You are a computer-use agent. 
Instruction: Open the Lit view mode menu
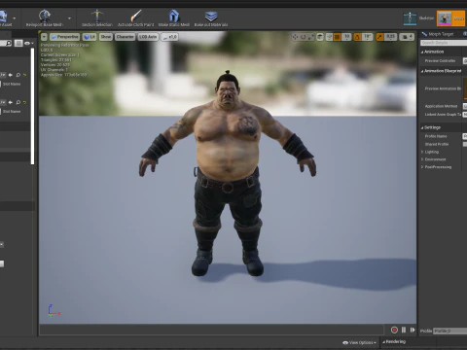(90, 37)
